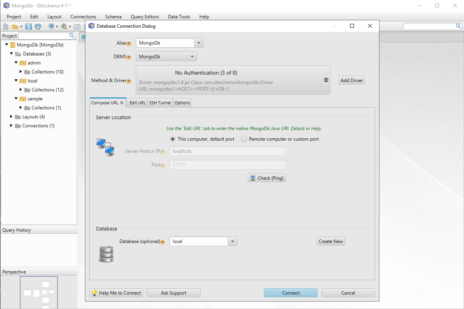Save project with the floppy disk icon
The width and height of the screenshot is (464, 309).
pyautogui.click(x=29, y=27)
